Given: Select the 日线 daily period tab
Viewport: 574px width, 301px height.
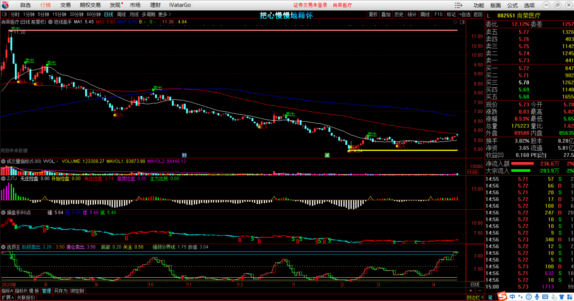Looking at the screenshot, I should pyautogui.click(x=109, y=14).
